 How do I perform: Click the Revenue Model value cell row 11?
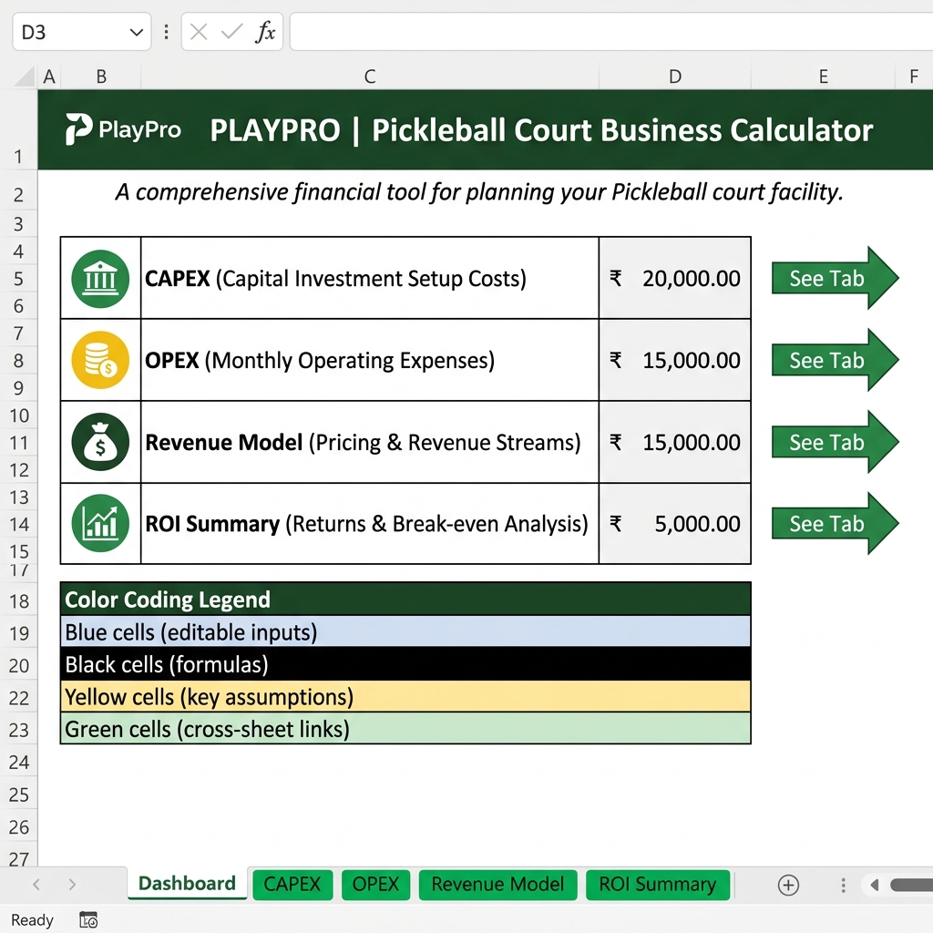pyautogui.click(x=675, y=442)
